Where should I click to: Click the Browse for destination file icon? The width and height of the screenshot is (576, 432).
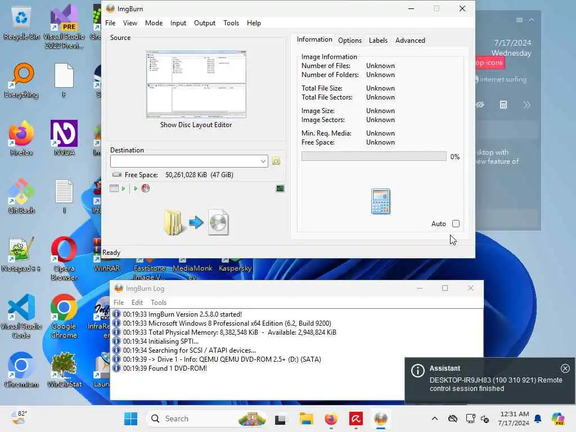pos(276,161)
